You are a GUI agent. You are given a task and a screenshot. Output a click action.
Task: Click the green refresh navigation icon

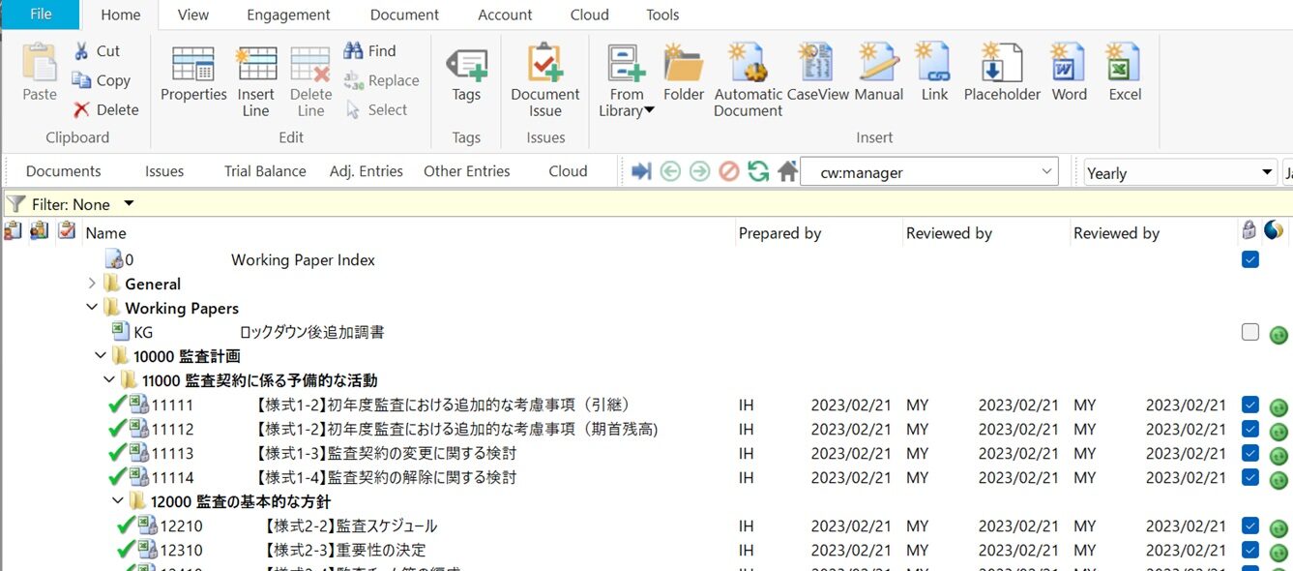[x=758, y=170]
